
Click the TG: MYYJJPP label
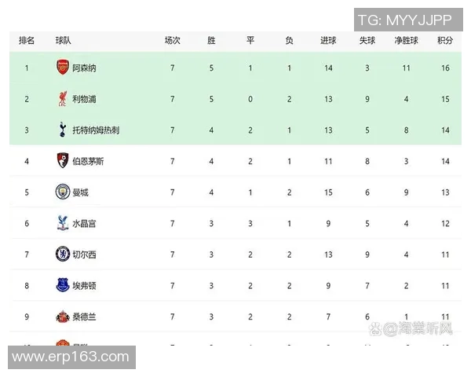pyautogui.click(x=407, y=20)
